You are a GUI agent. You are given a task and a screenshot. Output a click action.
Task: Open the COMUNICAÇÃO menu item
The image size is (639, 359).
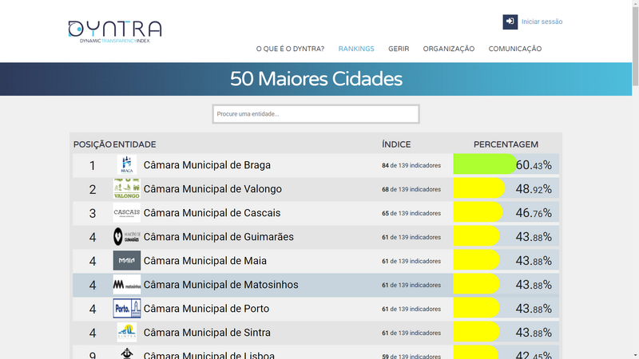pyautogui.click(x=515, y=49)
